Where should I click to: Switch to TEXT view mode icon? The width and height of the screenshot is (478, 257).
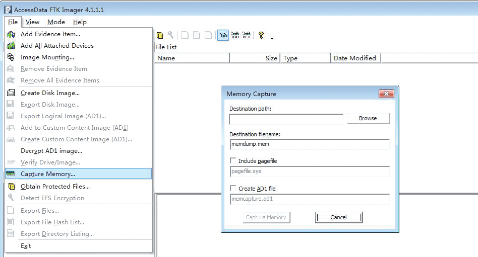[x=235, y=35]
